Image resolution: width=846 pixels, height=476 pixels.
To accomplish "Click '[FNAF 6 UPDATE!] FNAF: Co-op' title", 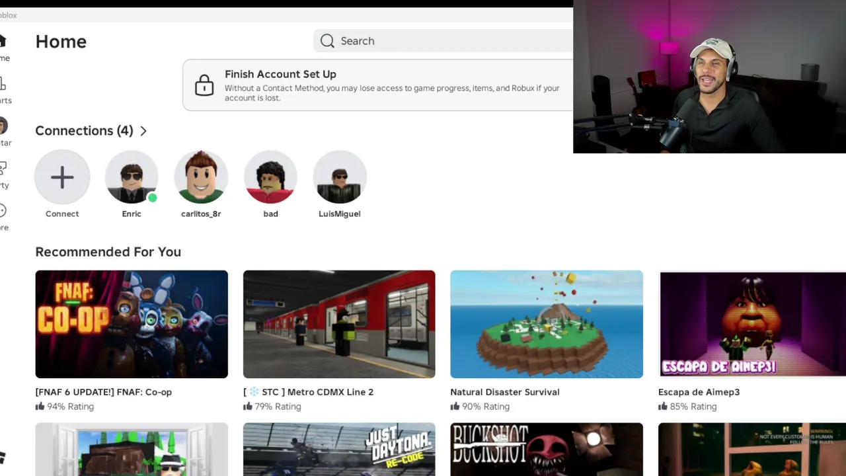I will point(104,392).
